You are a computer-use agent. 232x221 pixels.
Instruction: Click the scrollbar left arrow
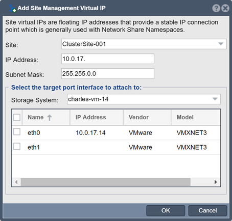pos(16,182)
